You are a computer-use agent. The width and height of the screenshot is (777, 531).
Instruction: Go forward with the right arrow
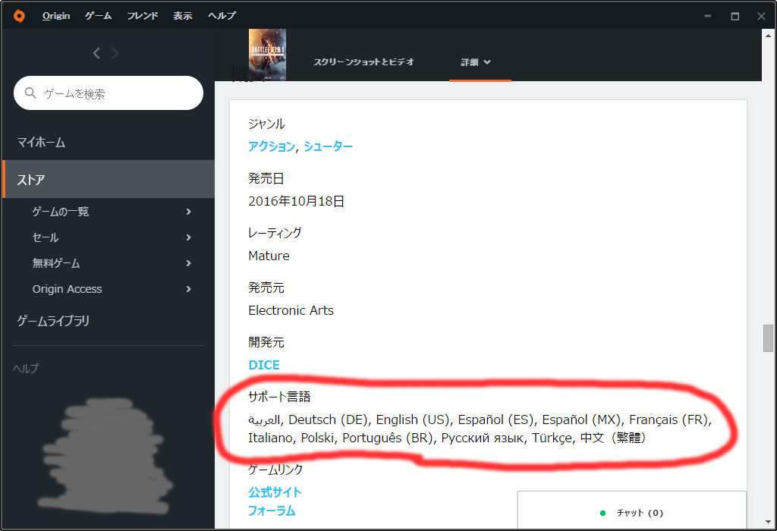coord(115,53)
